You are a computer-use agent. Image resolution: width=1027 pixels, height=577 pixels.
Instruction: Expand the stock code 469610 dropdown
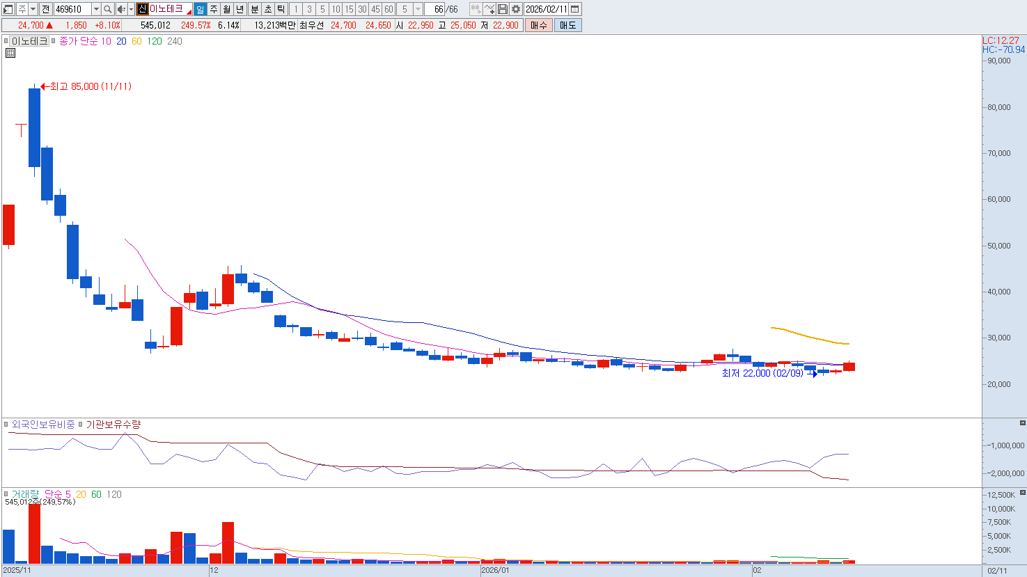coord(97,9)
